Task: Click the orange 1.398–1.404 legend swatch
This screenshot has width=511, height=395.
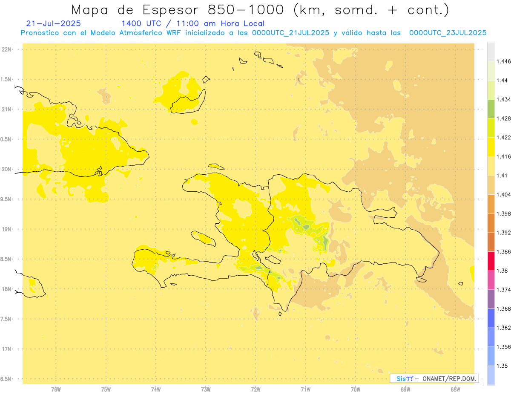Action: [491, 204]
